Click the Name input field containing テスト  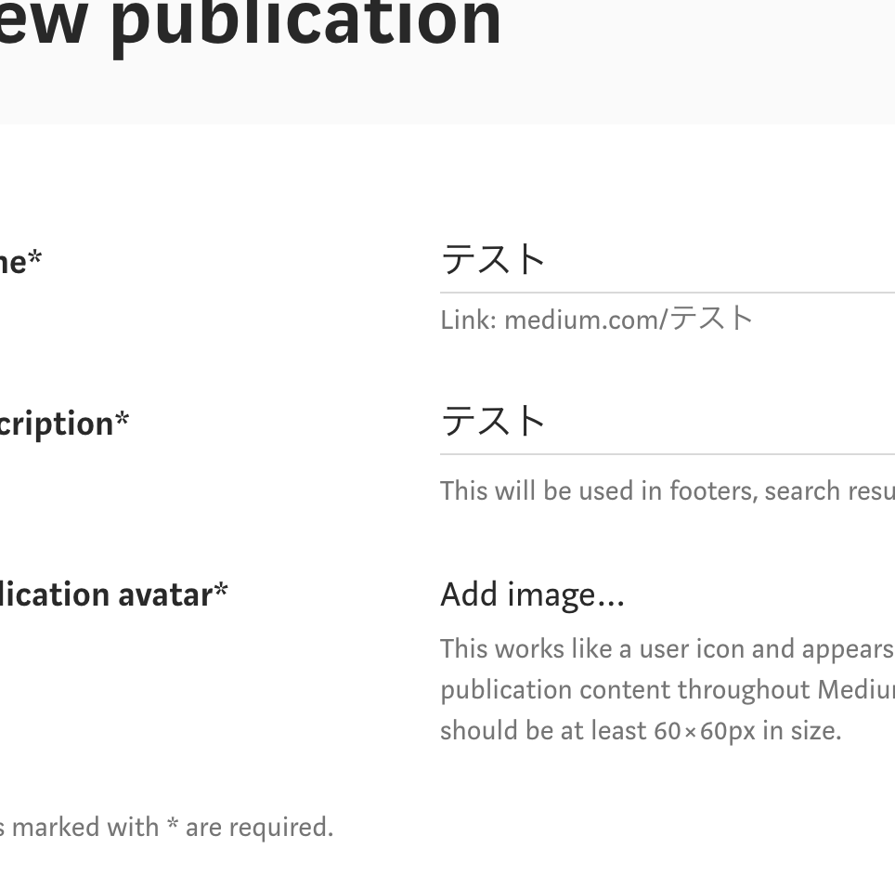pyautogui.click(x=668, y=260)
